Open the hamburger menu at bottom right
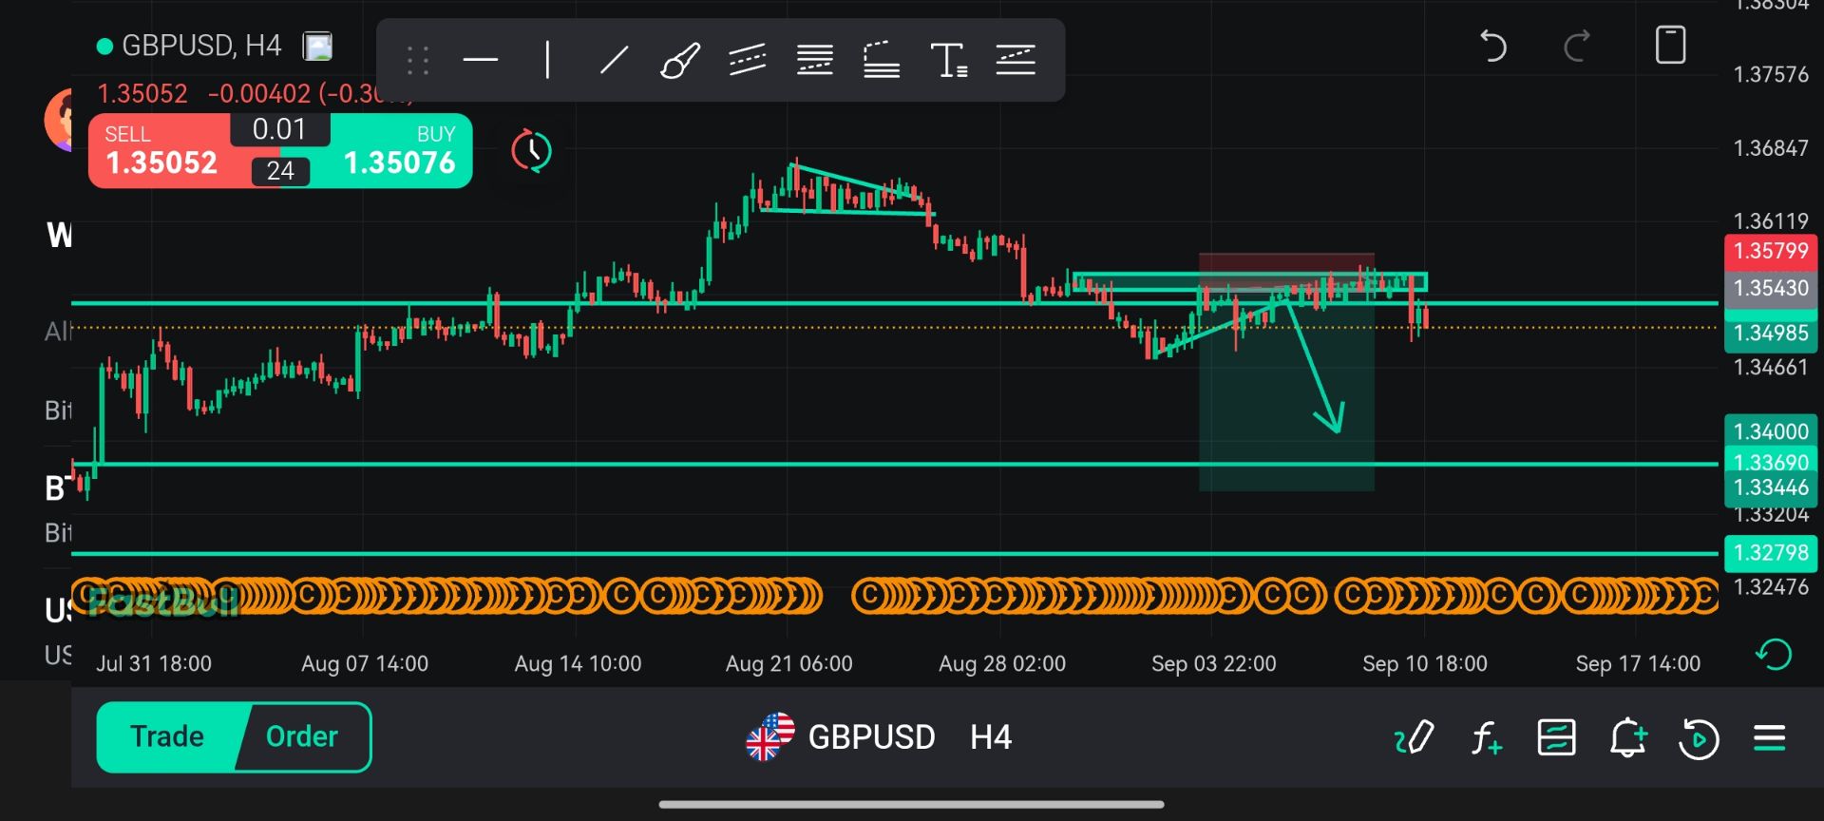1824x821 pixels. coord(1770,737)
